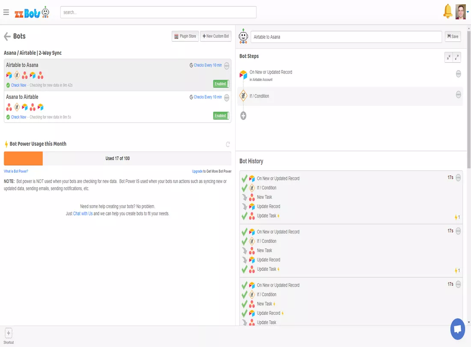Open the notifications bell

tap(447, 12)
